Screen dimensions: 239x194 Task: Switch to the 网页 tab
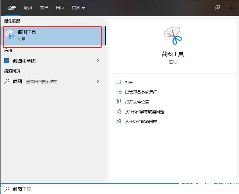pyautogui.click(x=60, y=8)
